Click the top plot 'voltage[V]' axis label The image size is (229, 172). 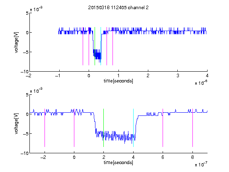point(16,43)
